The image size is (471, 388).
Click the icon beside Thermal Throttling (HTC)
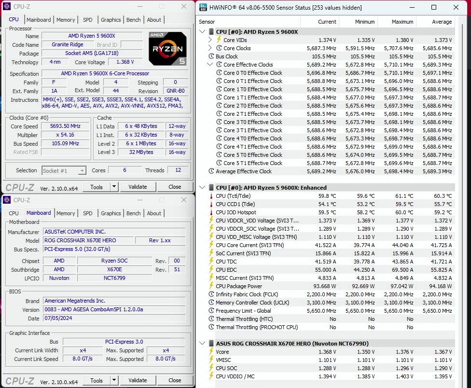tap(211, 319)
